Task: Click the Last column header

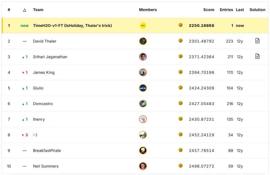Action: click(240, 10)
